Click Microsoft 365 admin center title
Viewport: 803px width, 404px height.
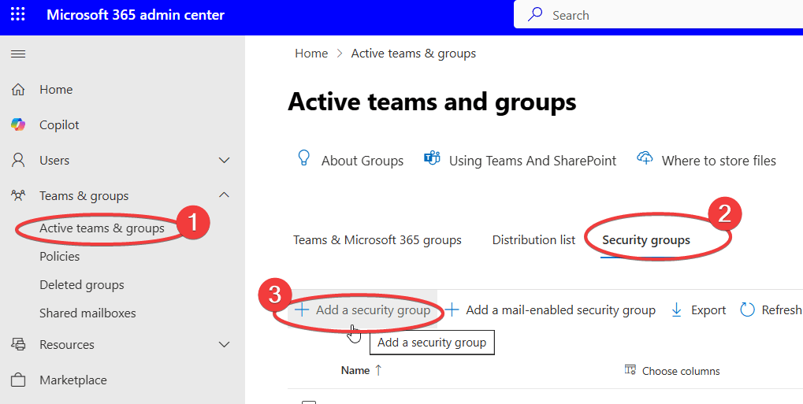[136, 15]
